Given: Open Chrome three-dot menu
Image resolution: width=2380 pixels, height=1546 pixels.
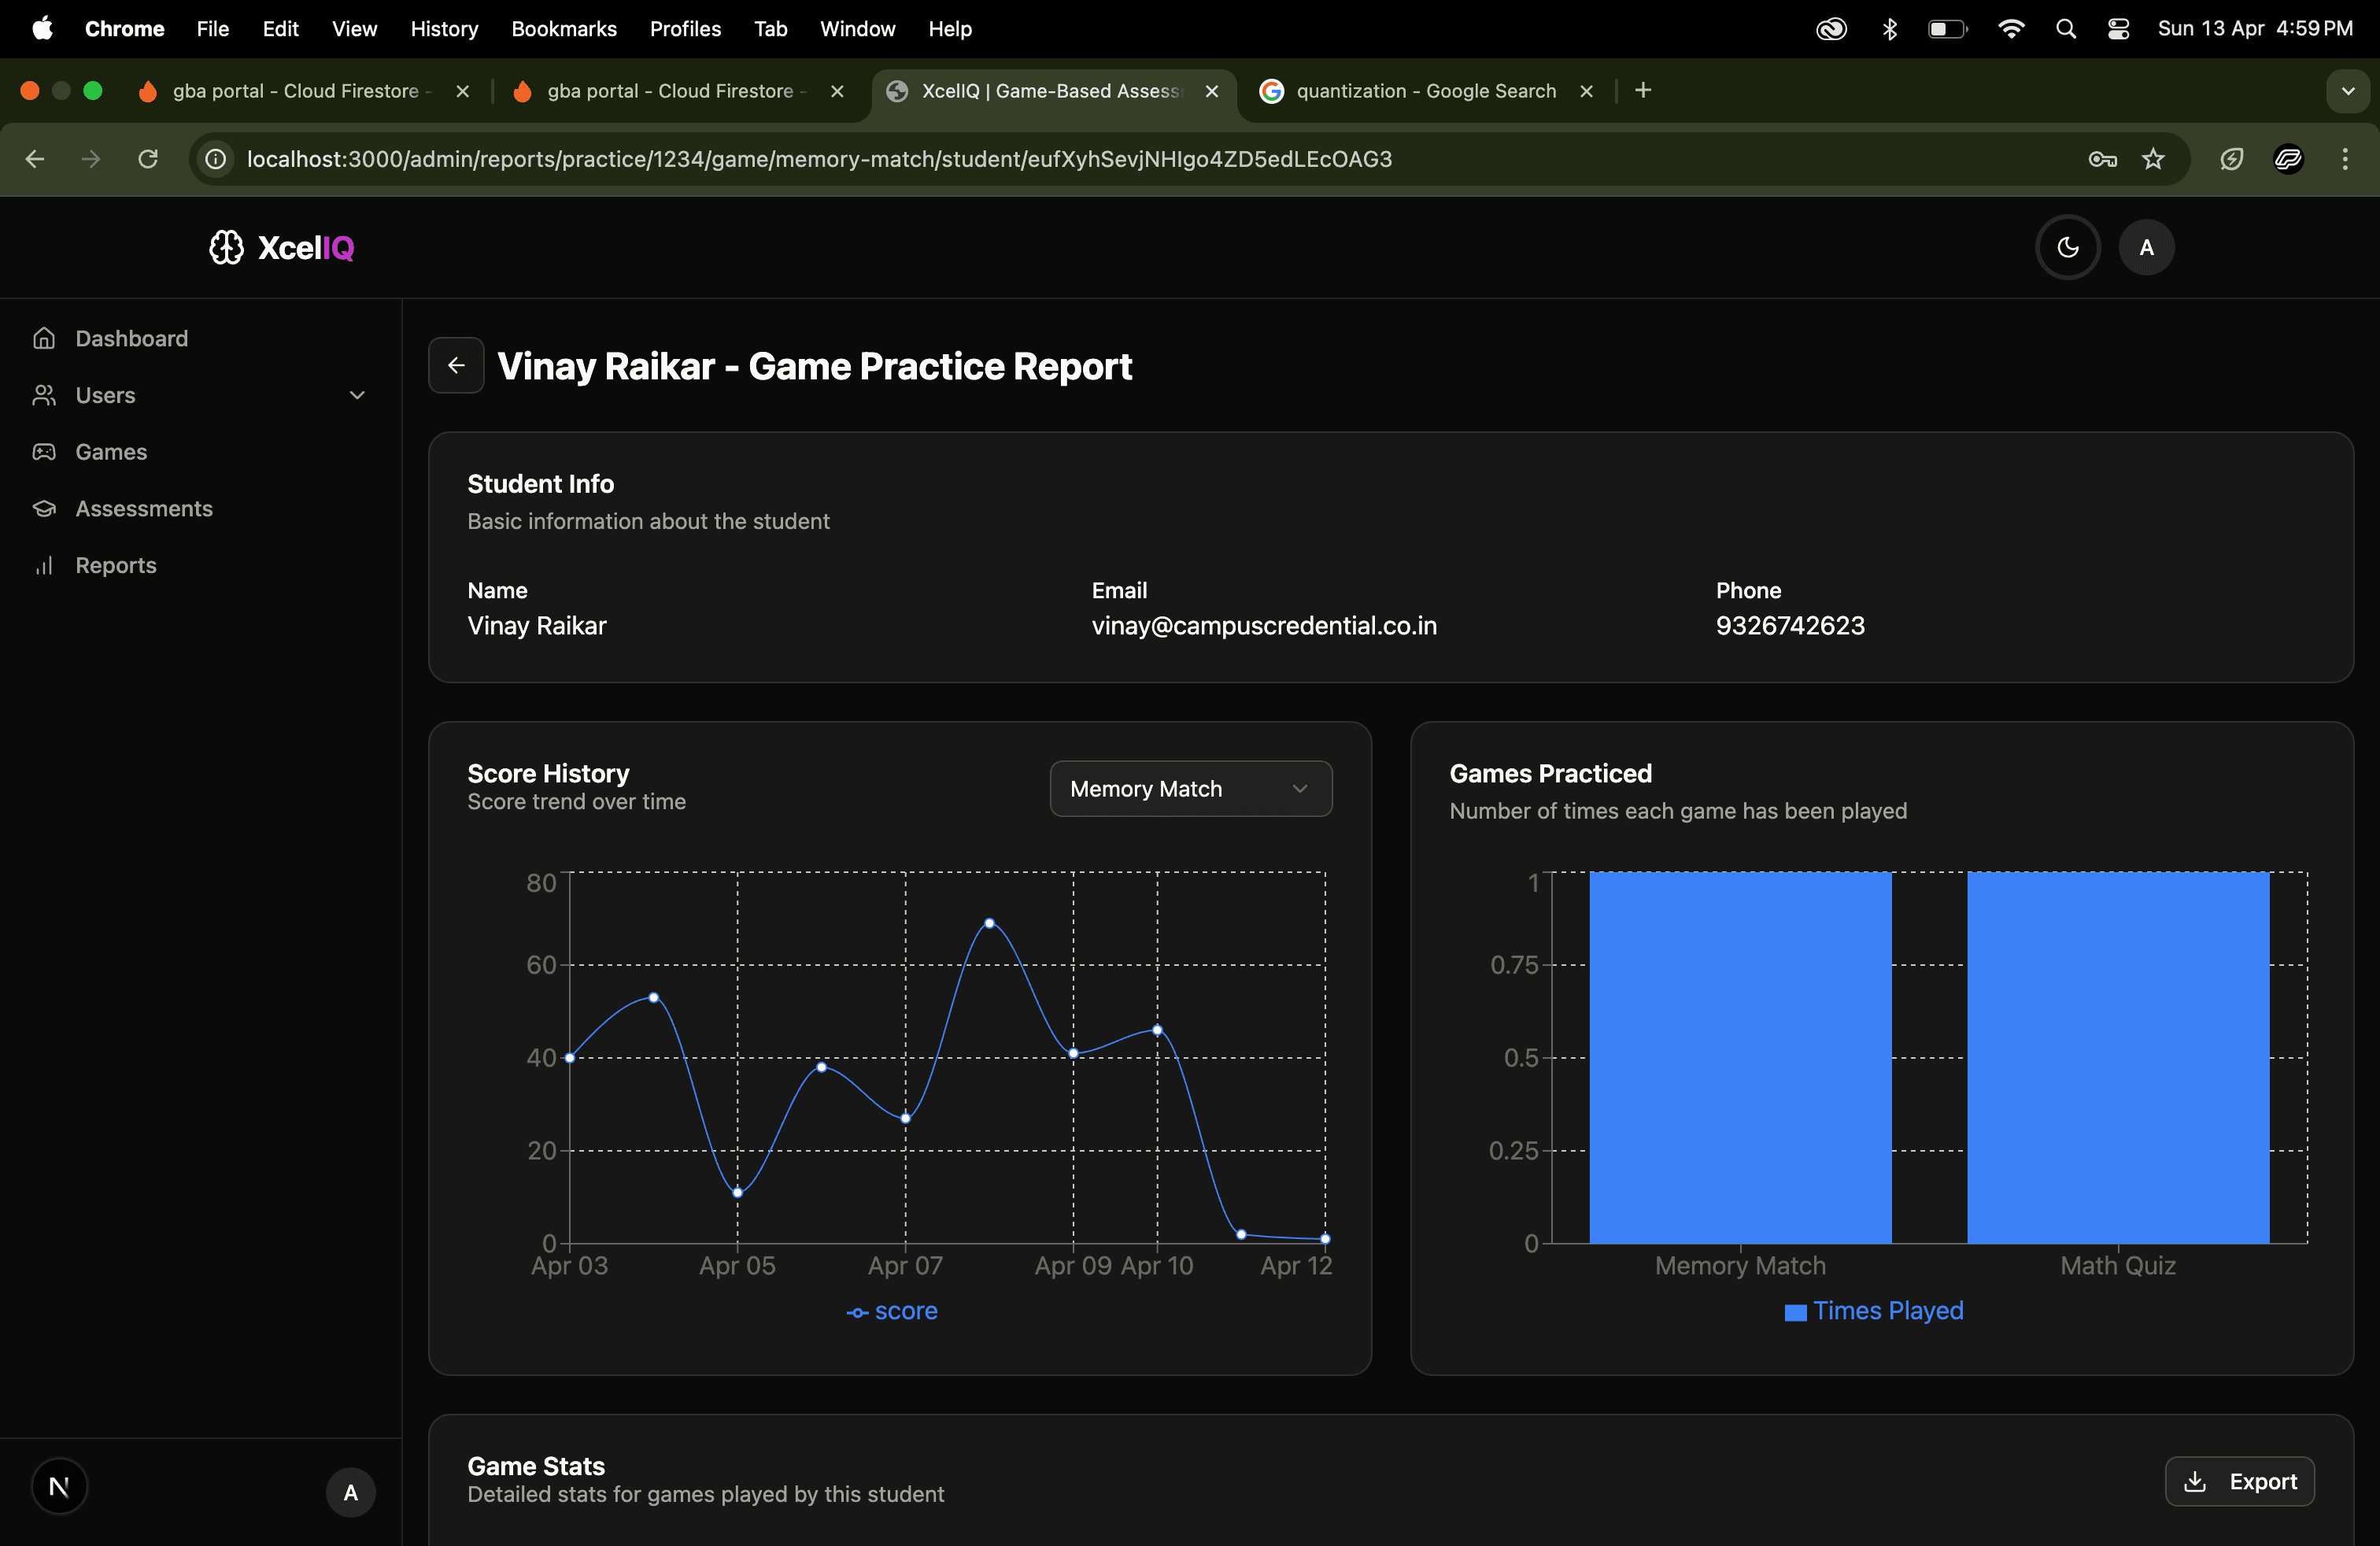Looking at the screenshot, I should 2345,159.
